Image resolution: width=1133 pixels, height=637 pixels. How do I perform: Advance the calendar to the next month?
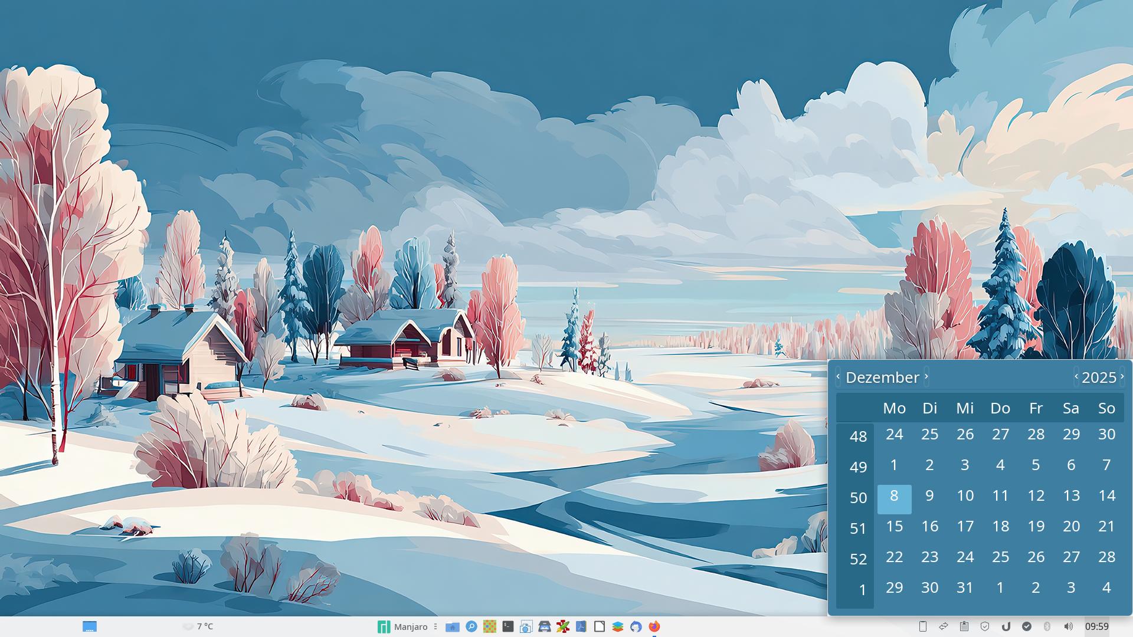click(926, 377)
